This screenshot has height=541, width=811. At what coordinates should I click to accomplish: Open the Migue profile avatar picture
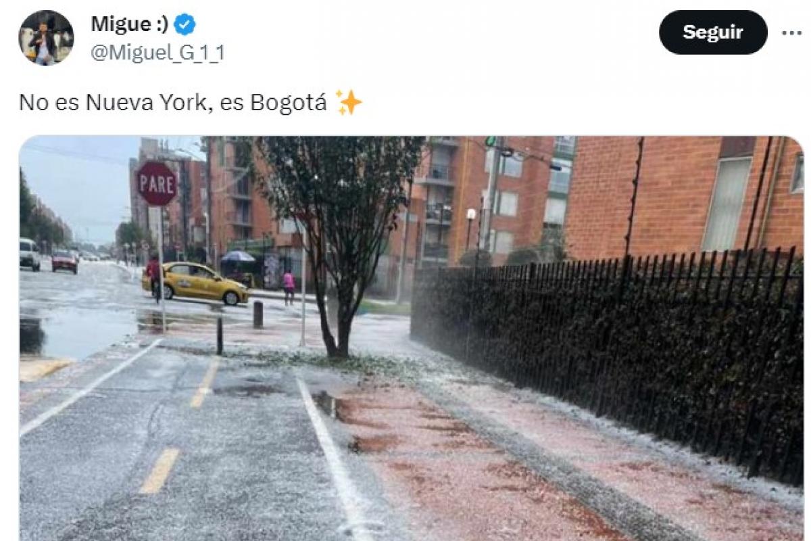46,37
